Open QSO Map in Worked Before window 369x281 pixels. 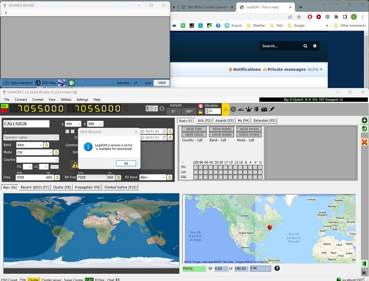click(x=46, y=83)
